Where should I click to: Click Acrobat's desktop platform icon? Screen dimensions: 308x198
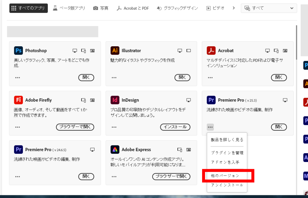(x=267, y=51)
